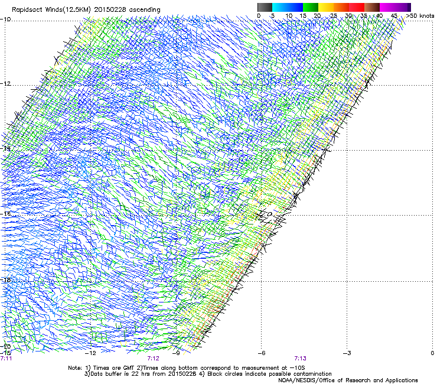Click the '-12' latitude axis label
Viewport: 437px width, 384px height.
coord(5,84)
